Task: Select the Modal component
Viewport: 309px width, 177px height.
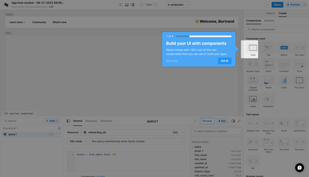Action: pyautogui.click(x=268, y=82)
